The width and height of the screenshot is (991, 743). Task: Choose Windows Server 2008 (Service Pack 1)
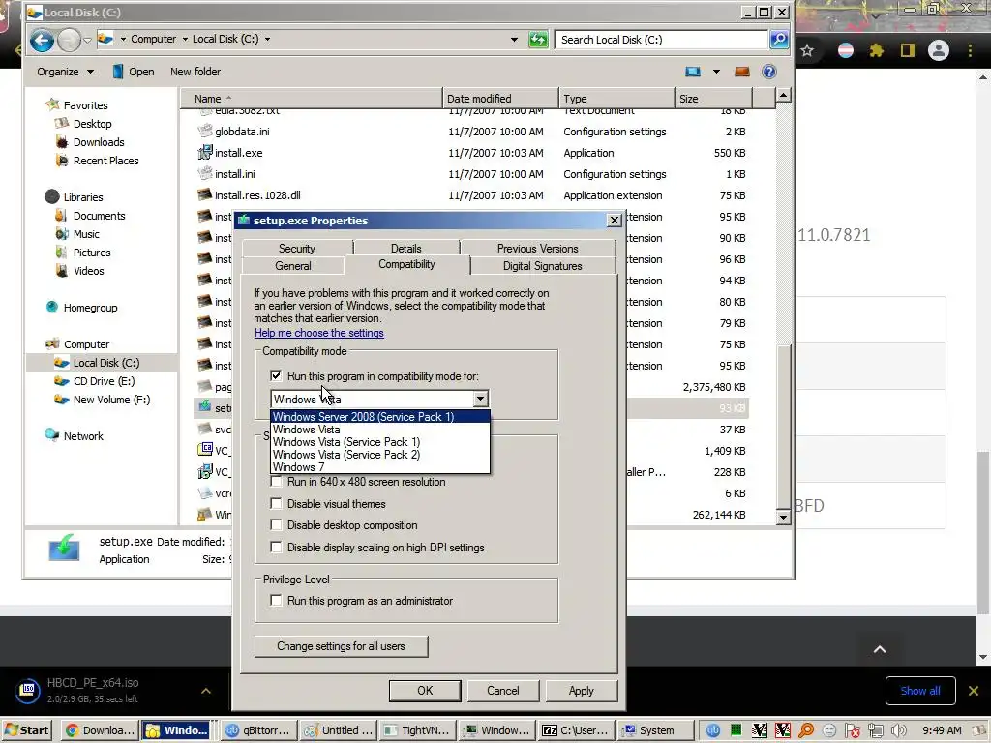click(x=379, y=416)
